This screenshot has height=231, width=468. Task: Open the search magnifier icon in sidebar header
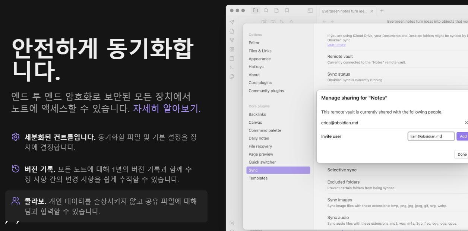pyautogui.click(x=266, y=11)
